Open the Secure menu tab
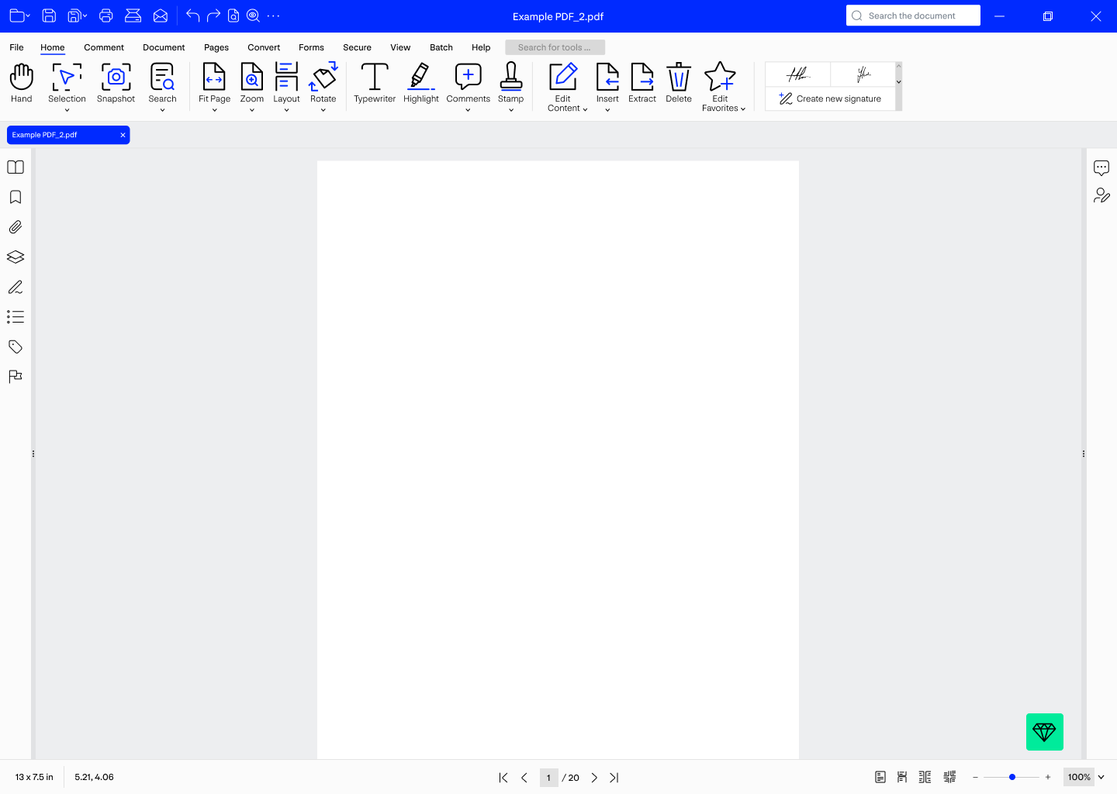Image resolution: width=1117 pixels, height=794 pixels. (357, 47)
